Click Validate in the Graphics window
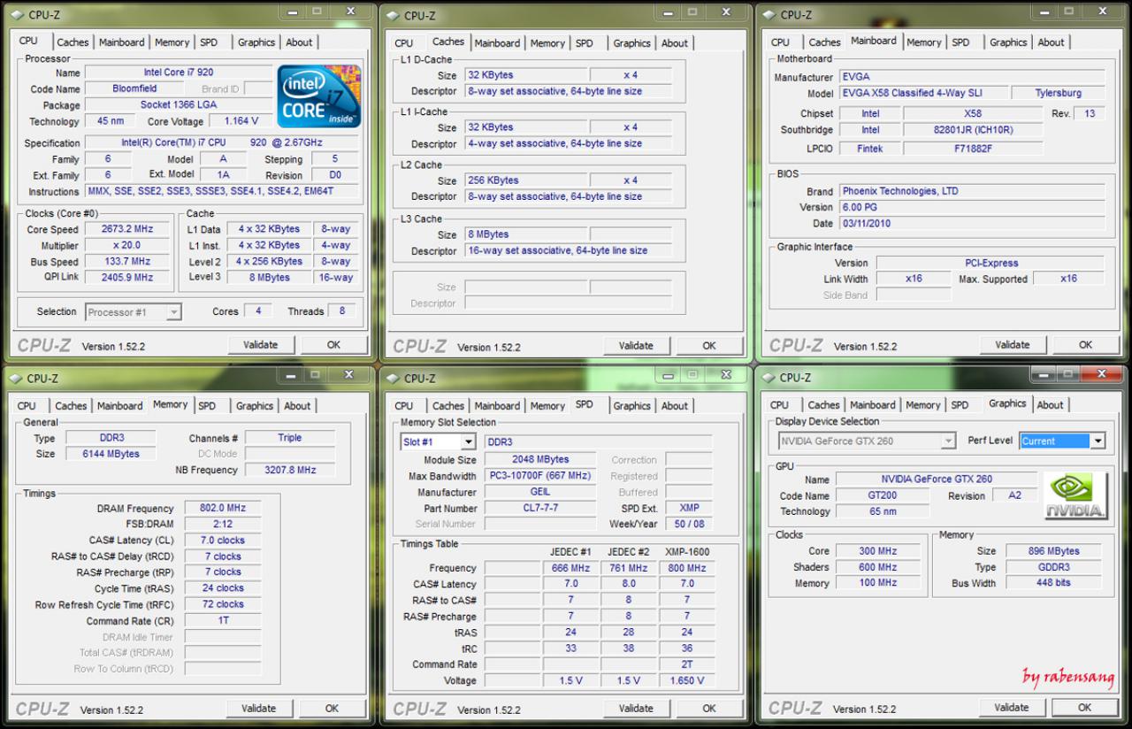1132x729 pixels. [x=1011, y=708]
